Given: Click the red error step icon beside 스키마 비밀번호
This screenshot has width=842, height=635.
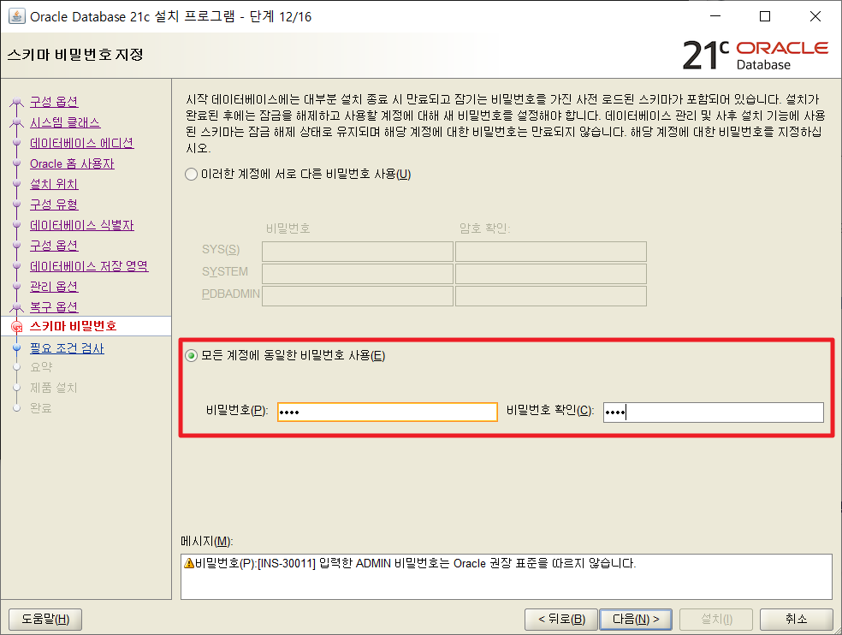Looking at the screenshot, I should [x=16, y=327].
